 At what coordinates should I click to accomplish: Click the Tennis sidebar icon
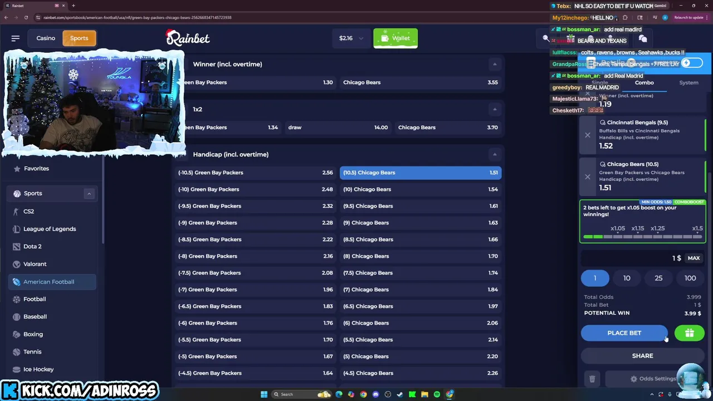click(x=17, y=352)
